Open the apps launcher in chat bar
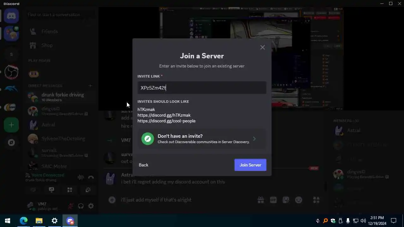This screenshot has height=227, width=404. (316, 200)
